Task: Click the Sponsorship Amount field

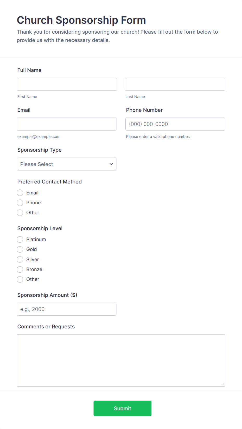Action: point(66,309)
